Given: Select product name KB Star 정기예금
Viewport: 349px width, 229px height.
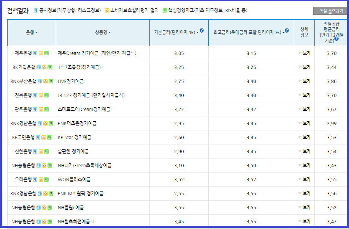Looking at the screenshot, I should [x=75, y=137].
